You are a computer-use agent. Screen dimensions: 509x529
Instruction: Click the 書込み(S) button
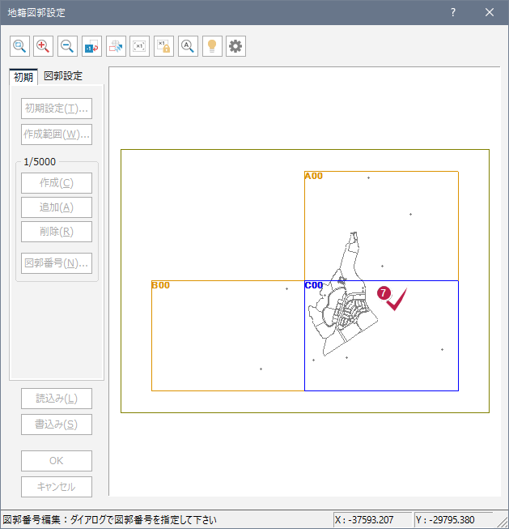(x=57, y=424)
